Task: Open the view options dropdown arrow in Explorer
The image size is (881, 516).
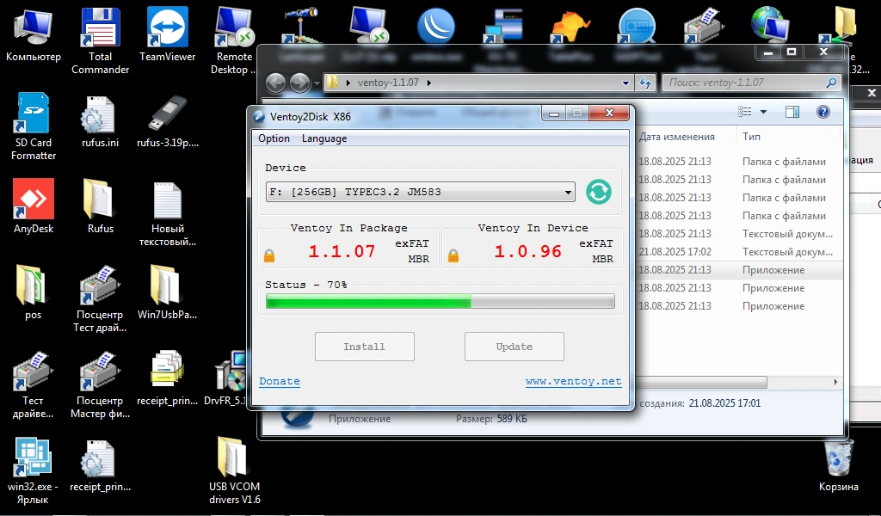Action: (763, 112)
